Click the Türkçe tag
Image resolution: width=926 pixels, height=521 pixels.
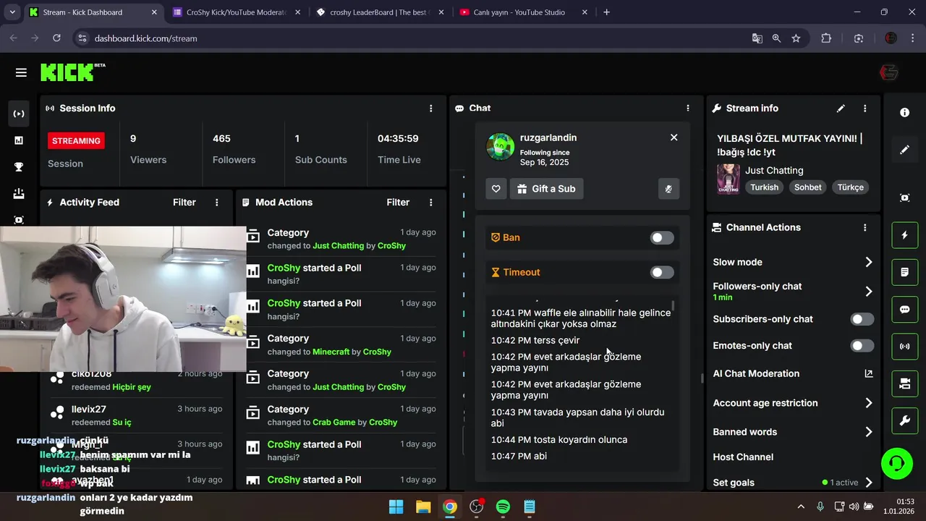[x=850, y=187]
